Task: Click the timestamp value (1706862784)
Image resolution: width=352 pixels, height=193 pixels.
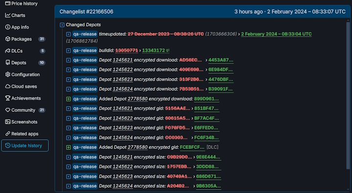Action: [82, 41]
